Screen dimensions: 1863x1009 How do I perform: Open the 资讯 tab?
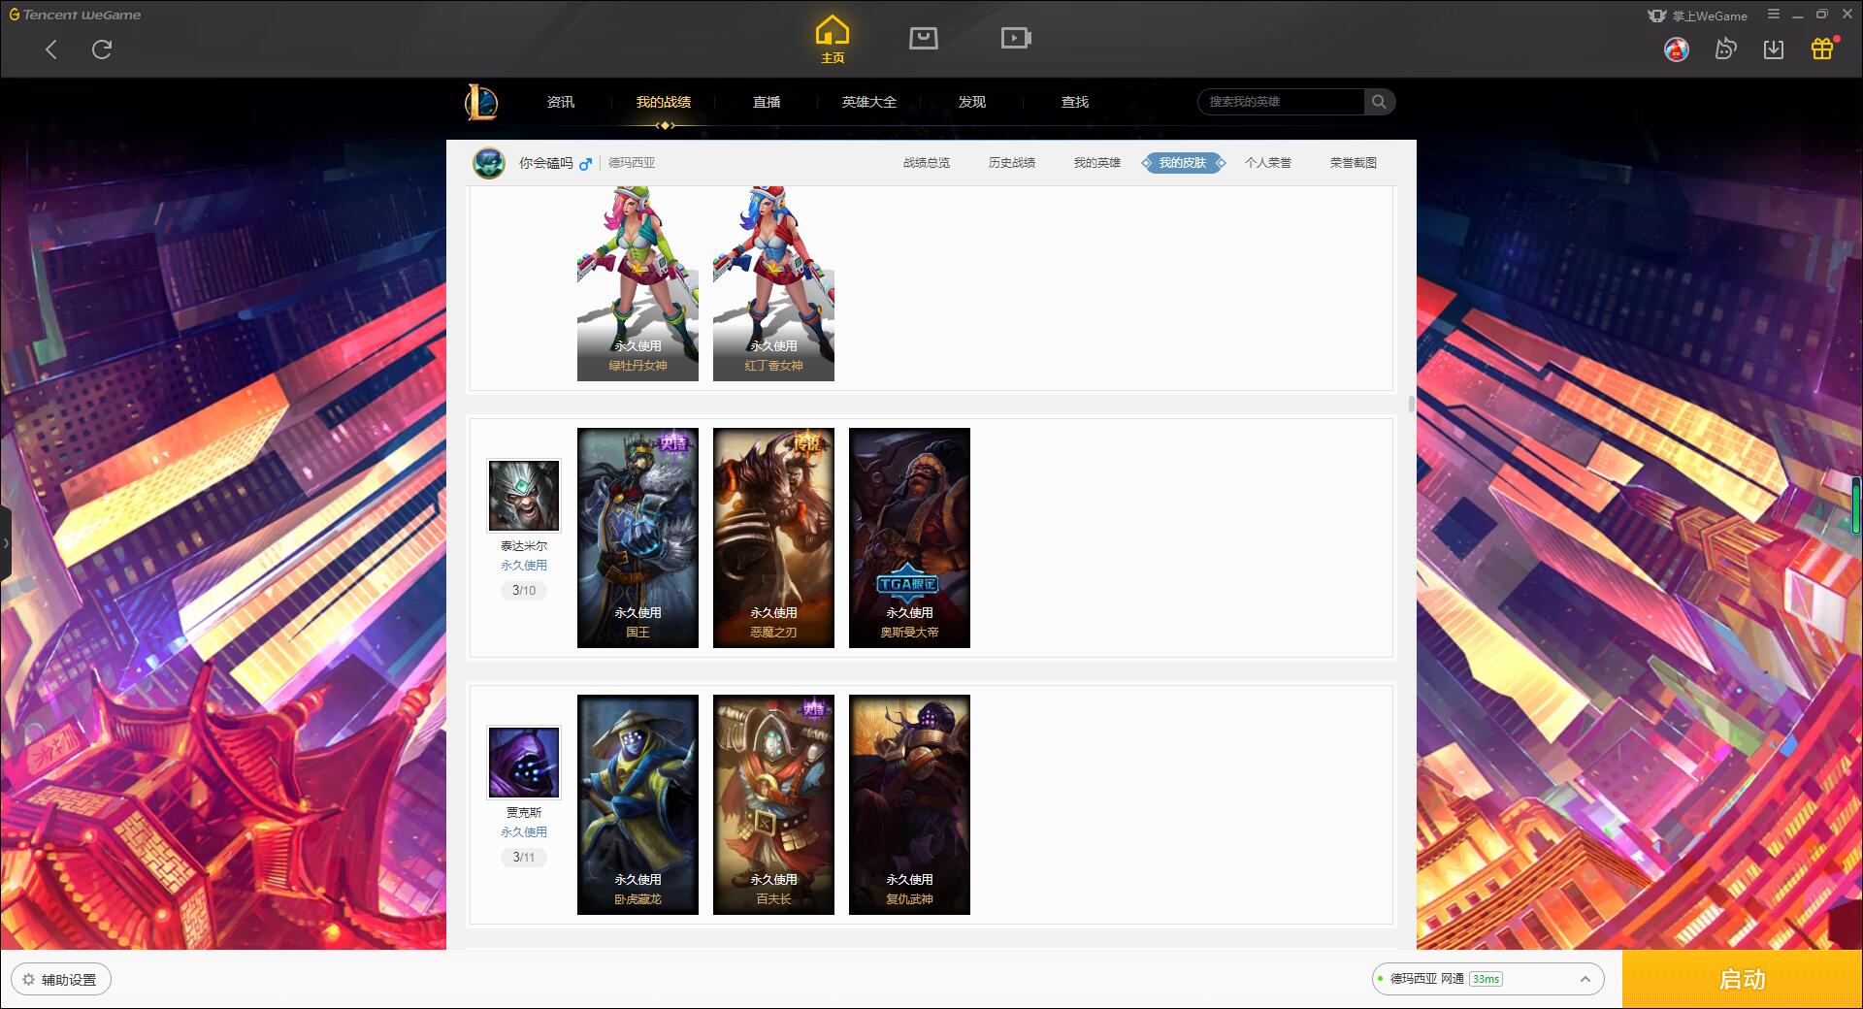pos(561,102)
